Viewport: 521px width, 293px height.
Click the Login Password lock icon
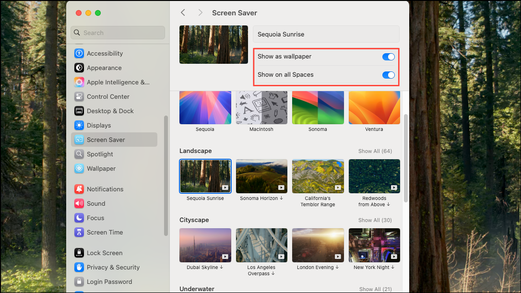(x=79, y=281)
